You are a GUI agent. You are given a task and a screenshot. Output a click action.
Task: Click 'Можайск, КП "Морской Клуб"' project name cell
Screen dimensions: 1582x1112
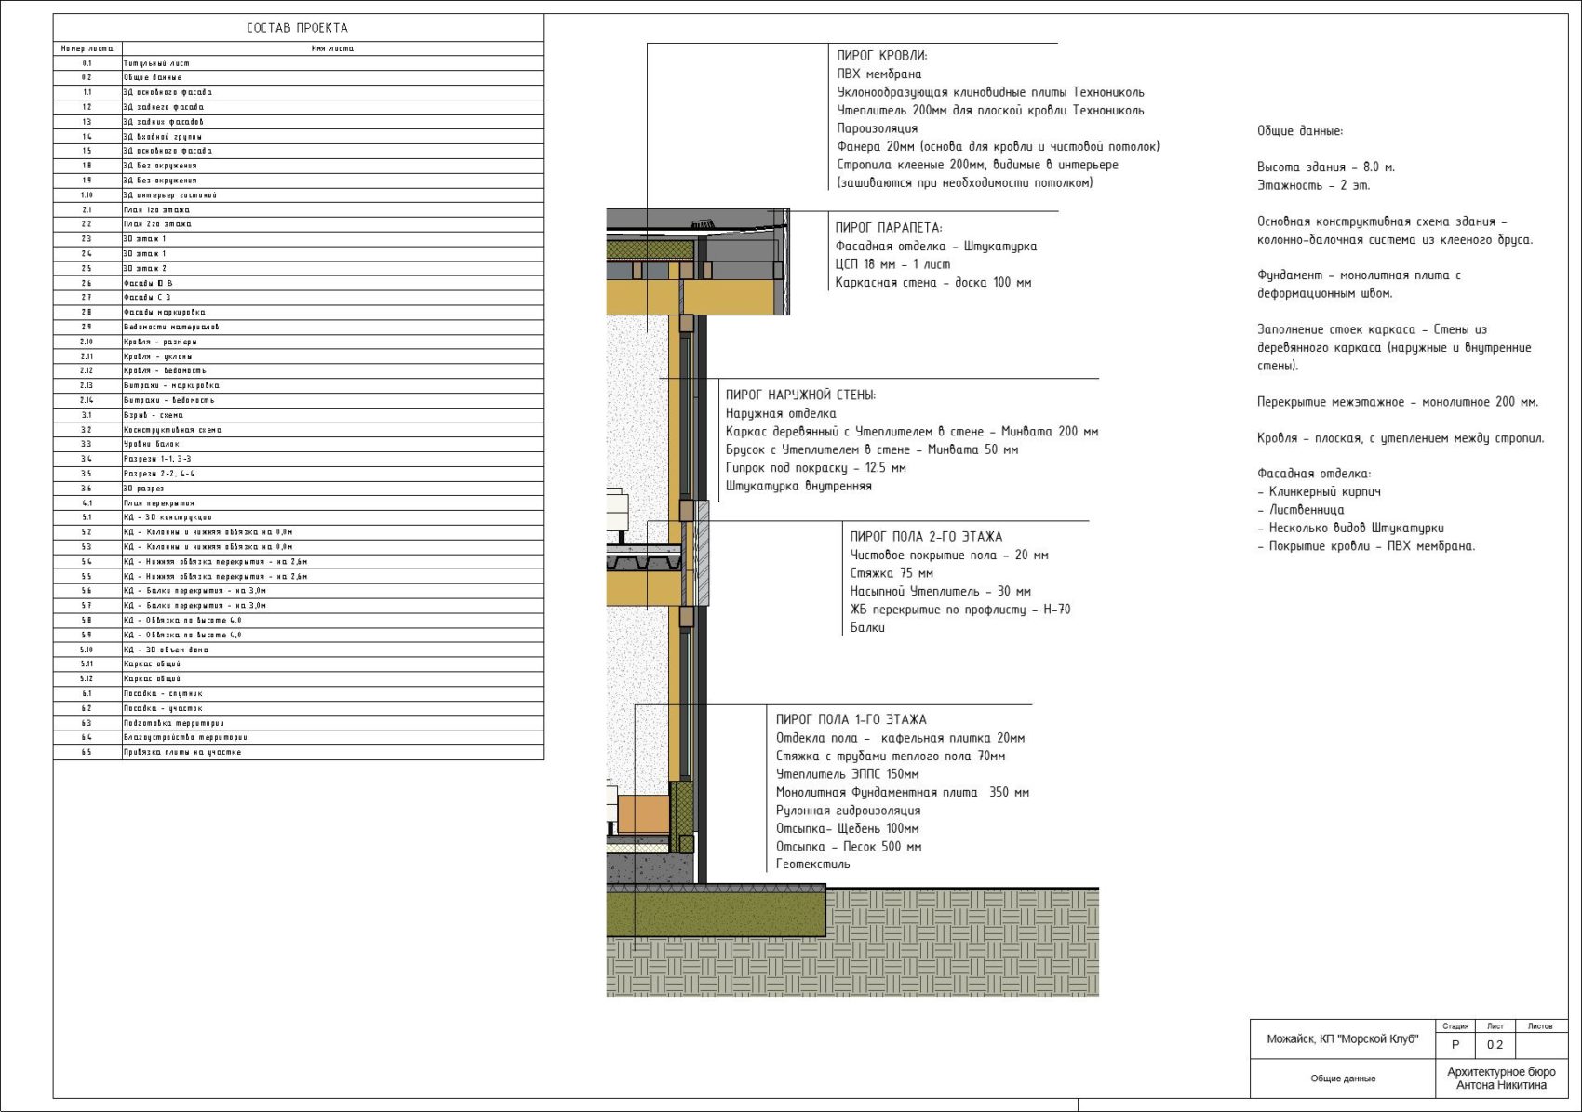1343,1039
